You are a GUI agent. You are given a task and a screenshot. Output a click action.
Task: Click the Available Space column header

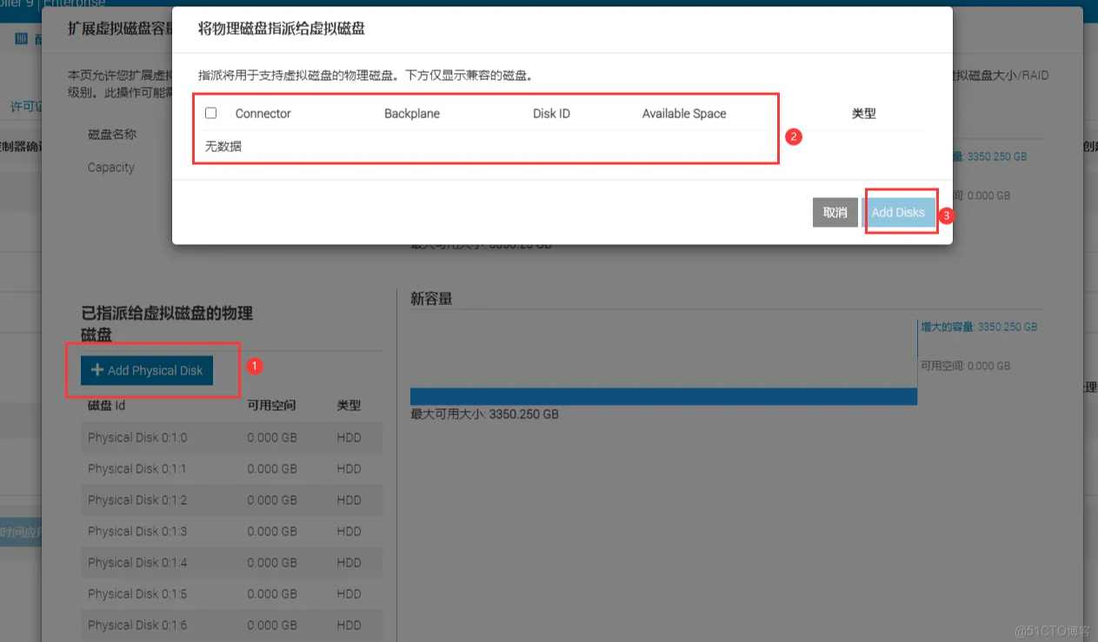(683, 113)
